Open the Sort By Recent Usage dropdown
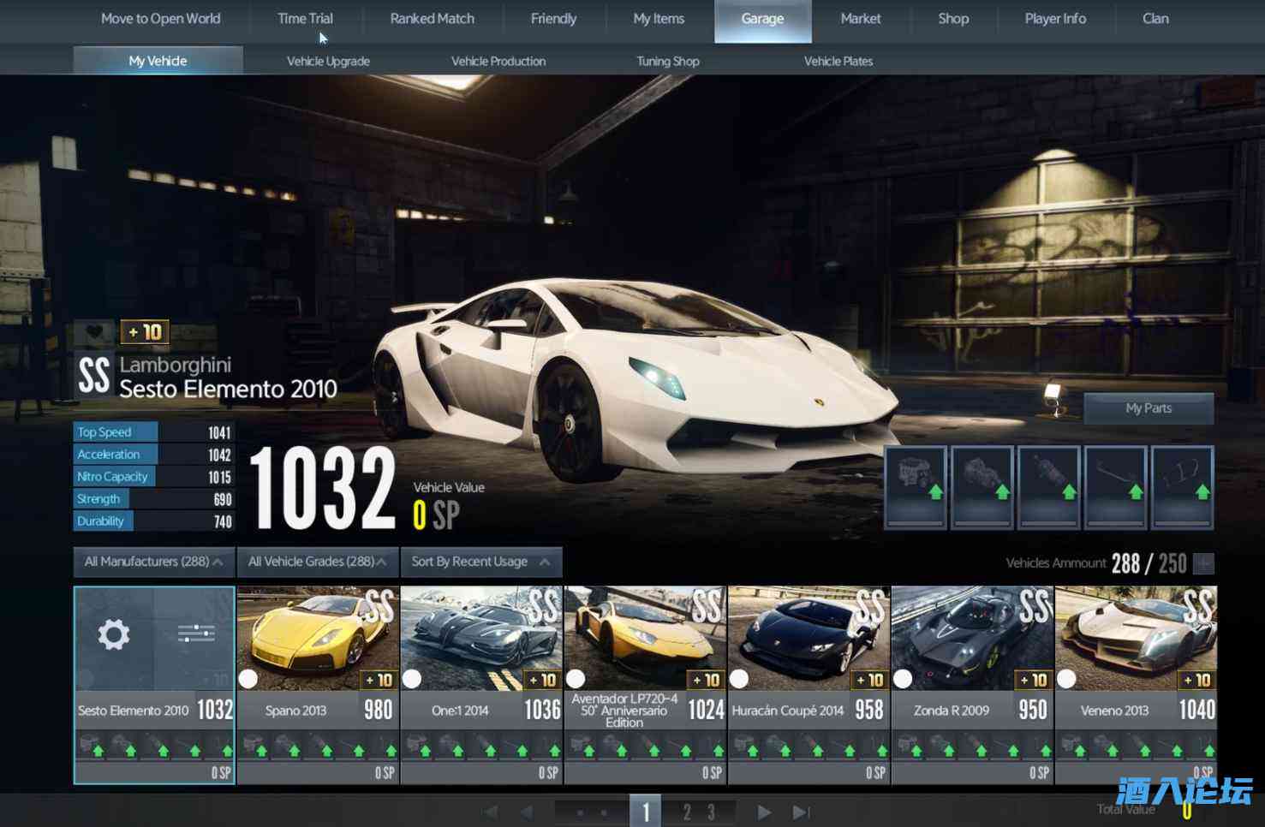Viewport: 1265px width, 827px height. click(x=480, y=562)
